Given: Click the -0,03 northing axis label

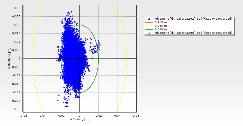Looking at the screenshot, I should tap(16, 109).
